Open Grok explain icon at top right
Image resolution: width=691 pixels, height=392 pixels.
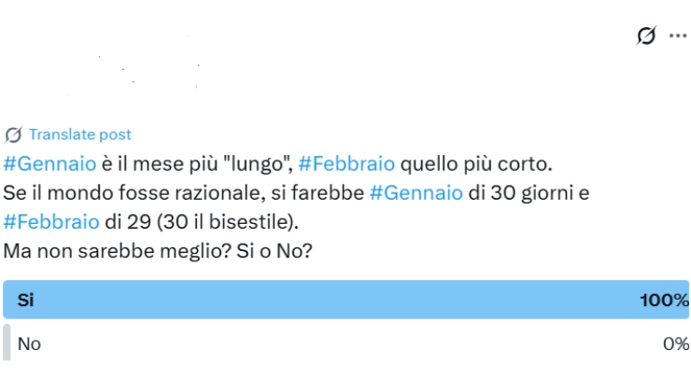coord(646,35)
